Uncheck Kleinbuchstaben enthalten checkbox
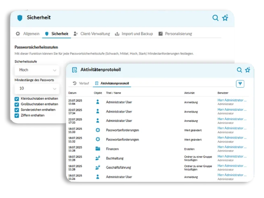 click(17, 99)
